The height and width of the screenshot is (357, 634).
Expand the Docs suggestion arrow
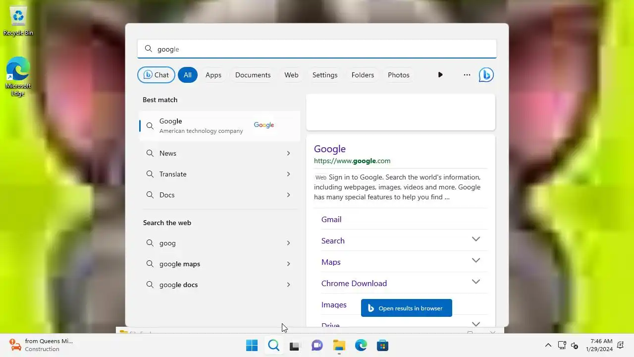pos(288,195)
